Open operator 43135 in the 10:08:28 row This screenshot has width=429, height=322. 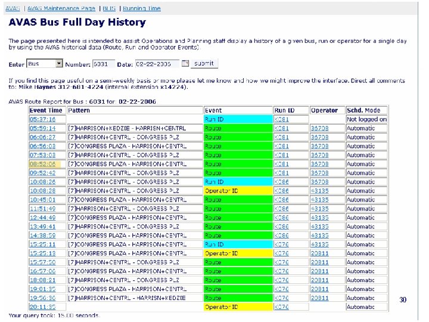pyautogui.click(x=319, y=191)
